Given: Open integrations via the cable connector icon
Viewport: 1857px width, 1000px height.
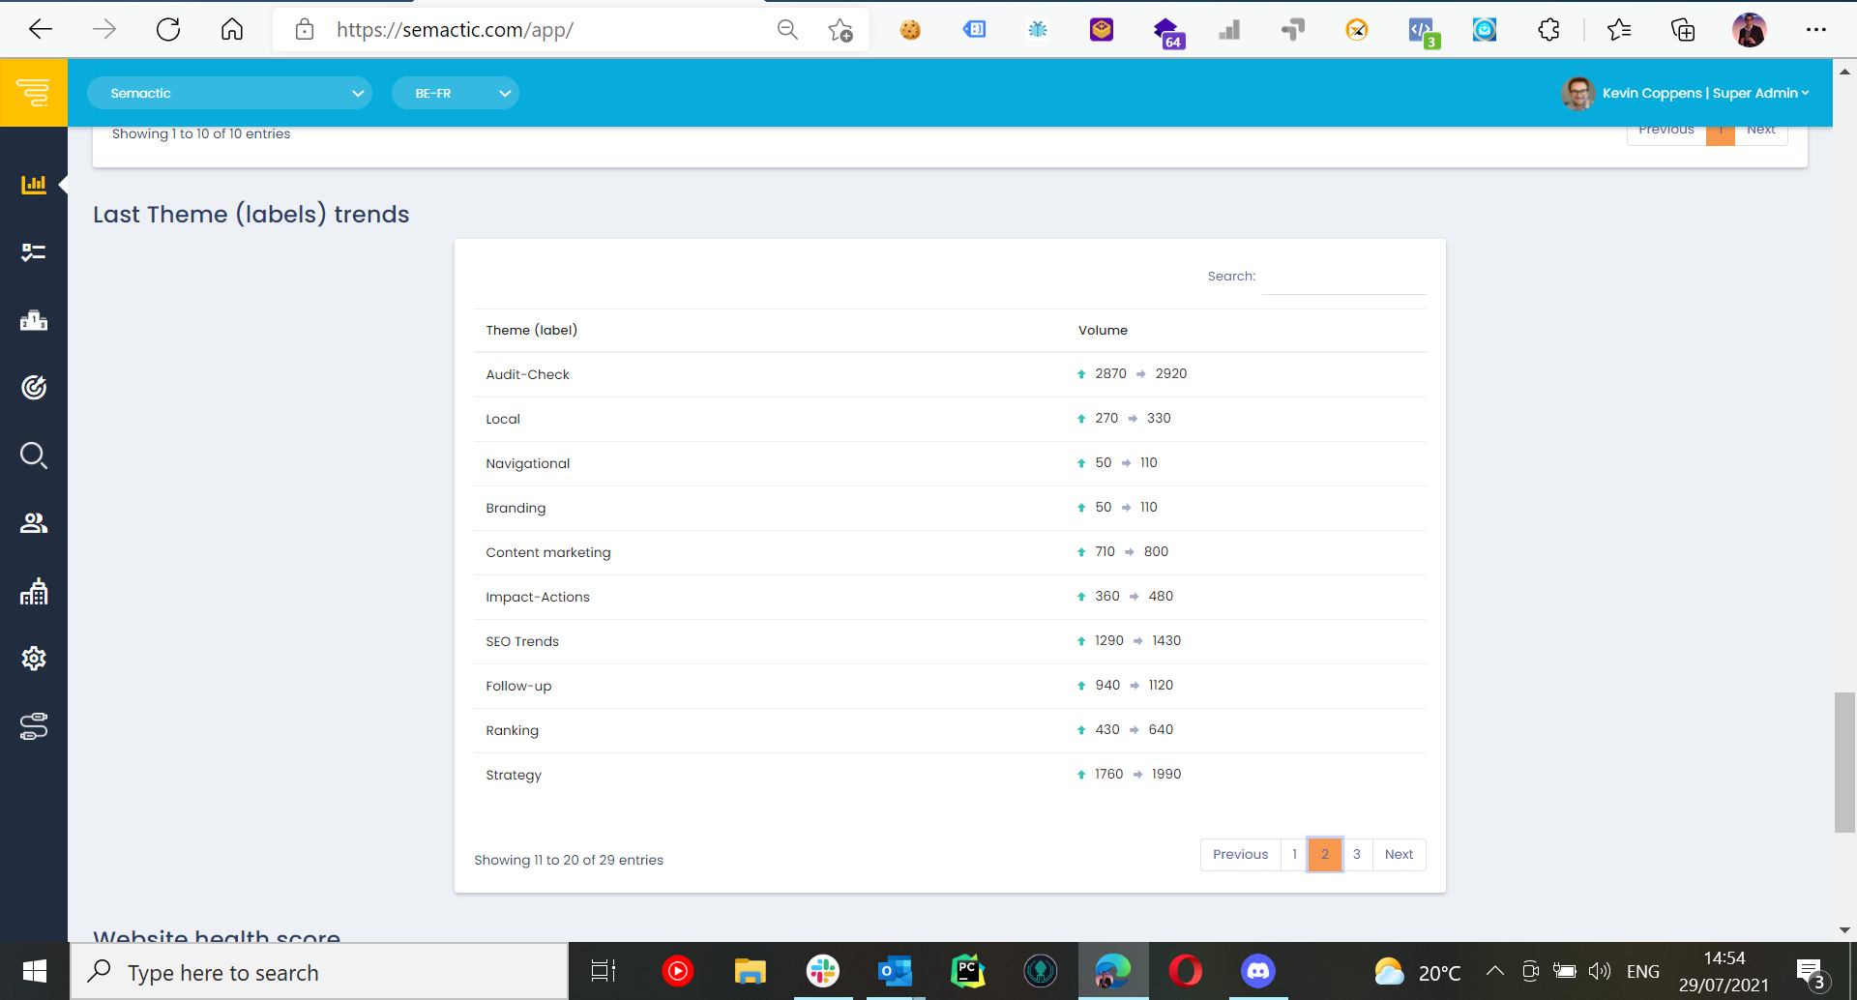Looking at the screenshot, I should click(x=34, y=726).
